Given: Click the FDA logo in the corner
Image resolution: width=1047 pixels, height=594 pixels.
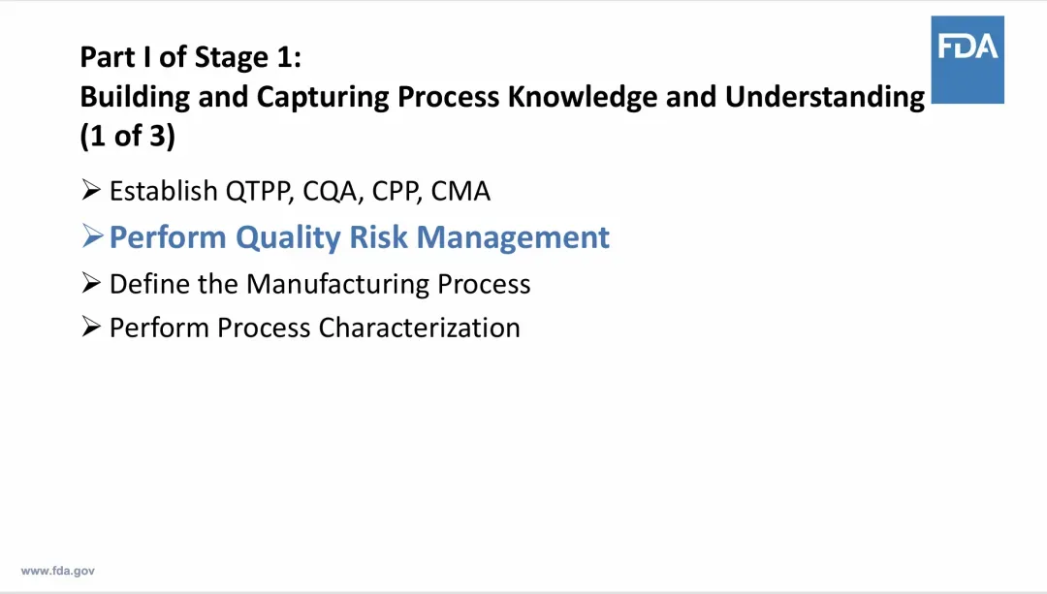Looking at the screenshot, I should click(968, 59).
